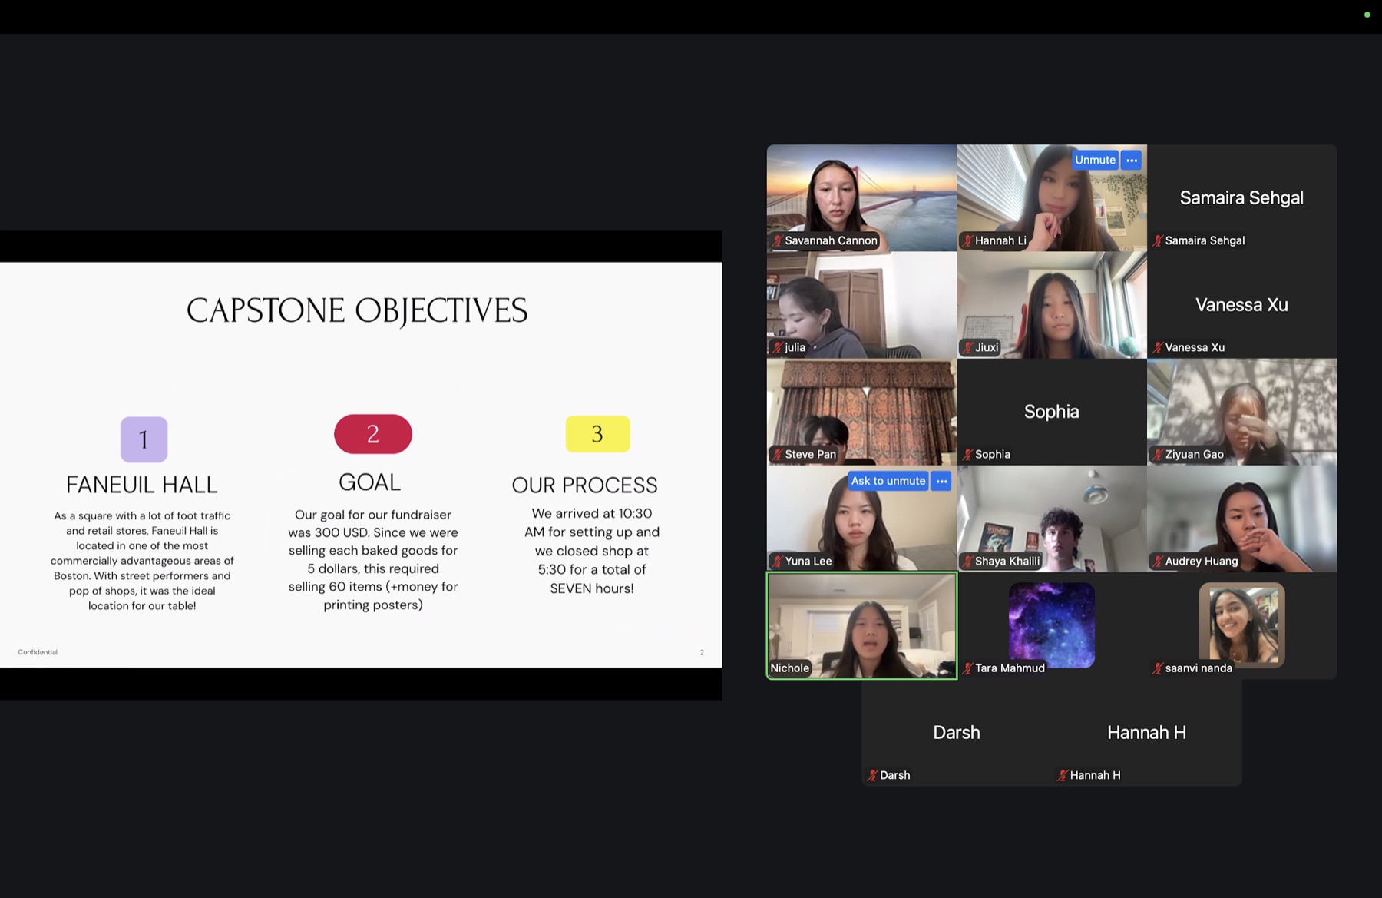Click the muted mic icon beside Jiuxi
Image resolution: width=1382 pixels, height=898 pixels.
[967, 347]
